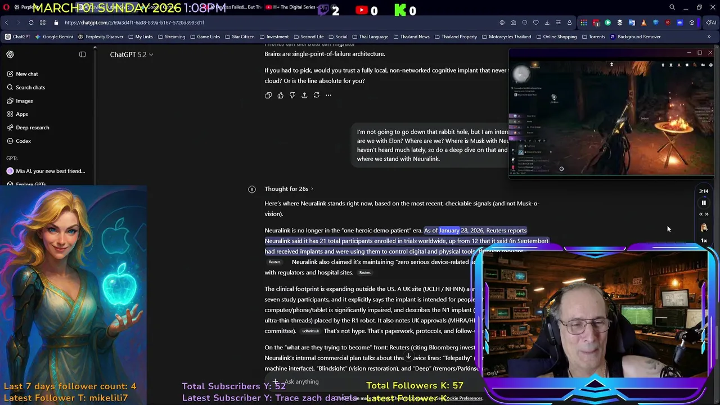Change playback speed 1x in audio widget

coord(704,241)
